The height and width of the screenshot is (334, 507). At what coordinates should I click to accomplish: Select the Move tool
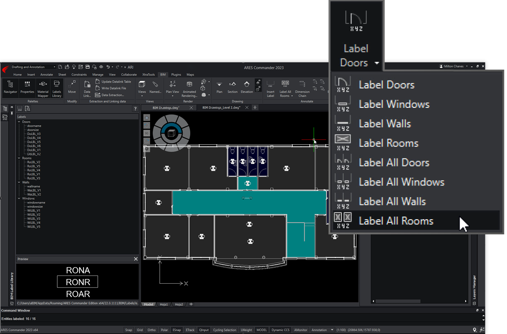click(x=72, y=88)
